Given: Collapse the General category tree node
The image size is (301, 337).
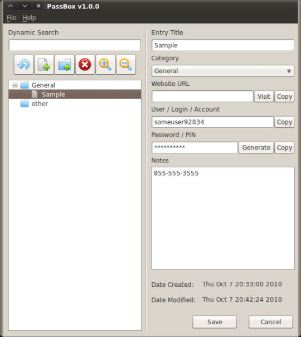Looking at the screenshot, I should pos(15,85).
